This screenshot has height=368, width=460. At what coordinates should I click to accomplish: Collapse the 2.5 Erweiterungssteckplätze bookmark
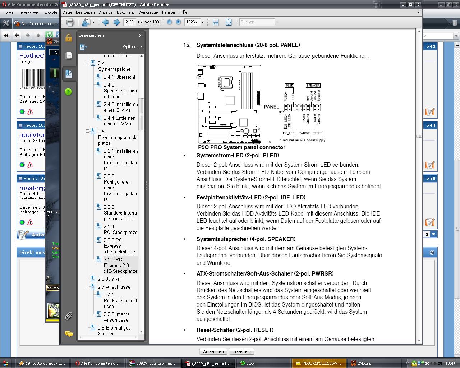(87, 131)
